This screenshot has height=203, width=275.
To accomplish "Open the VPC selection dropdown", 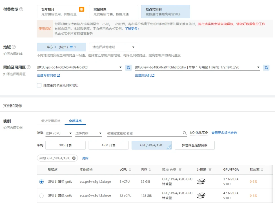I will 79,67.
